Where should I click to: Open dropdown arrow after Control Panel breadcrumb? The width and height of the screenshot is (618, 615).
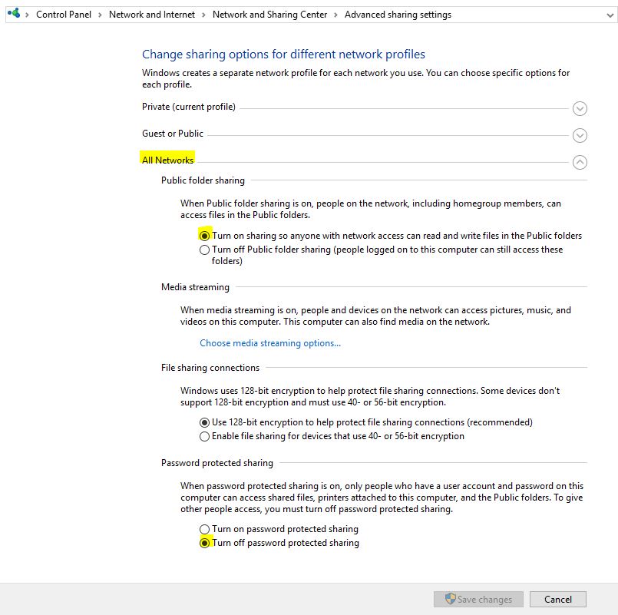(x=100, y=15)
